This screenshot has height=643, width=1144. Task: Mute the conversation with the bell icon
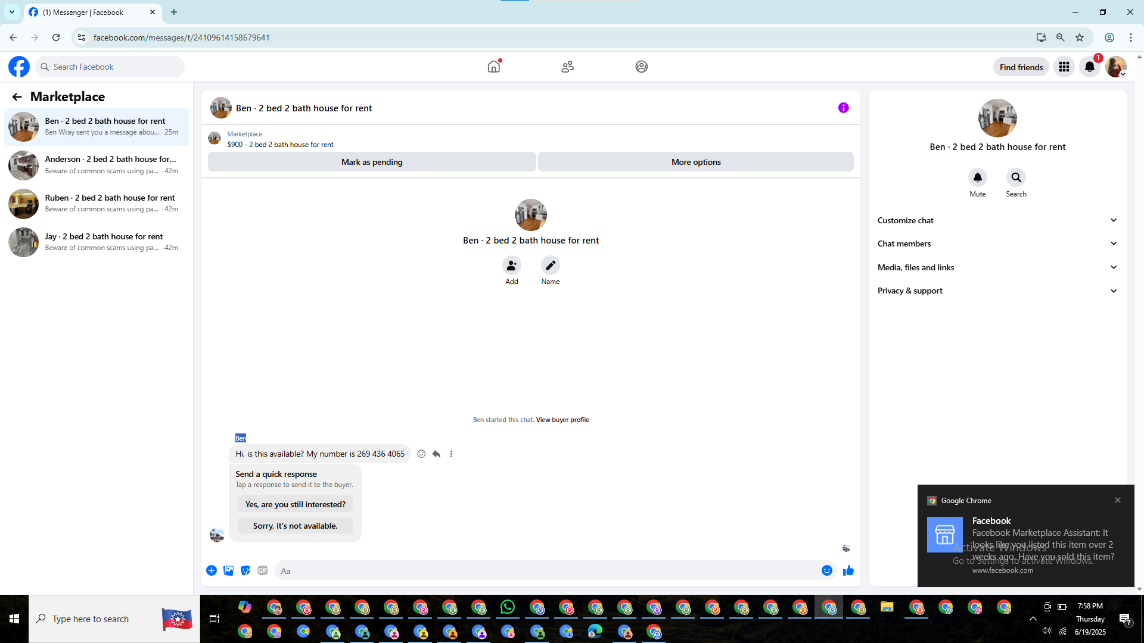click(x=978, y=177)
